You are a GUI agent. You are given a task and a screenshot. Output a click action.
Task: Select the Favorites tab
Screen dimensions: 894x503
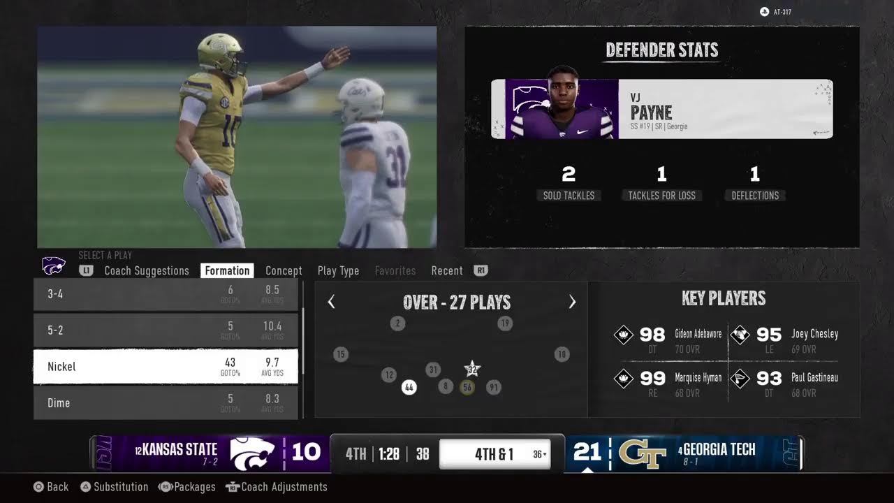[x=395, y=271]
